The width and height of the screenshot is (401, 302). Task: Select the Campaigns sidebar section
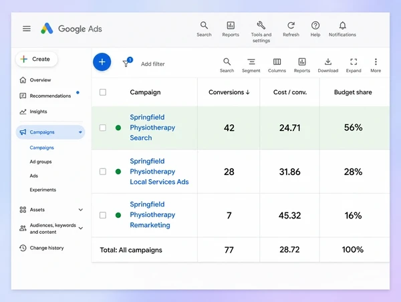pos(50,132)
